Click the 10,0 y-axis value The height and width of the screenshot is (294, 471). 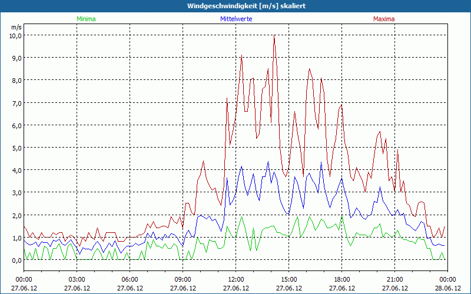pos(16,36)
